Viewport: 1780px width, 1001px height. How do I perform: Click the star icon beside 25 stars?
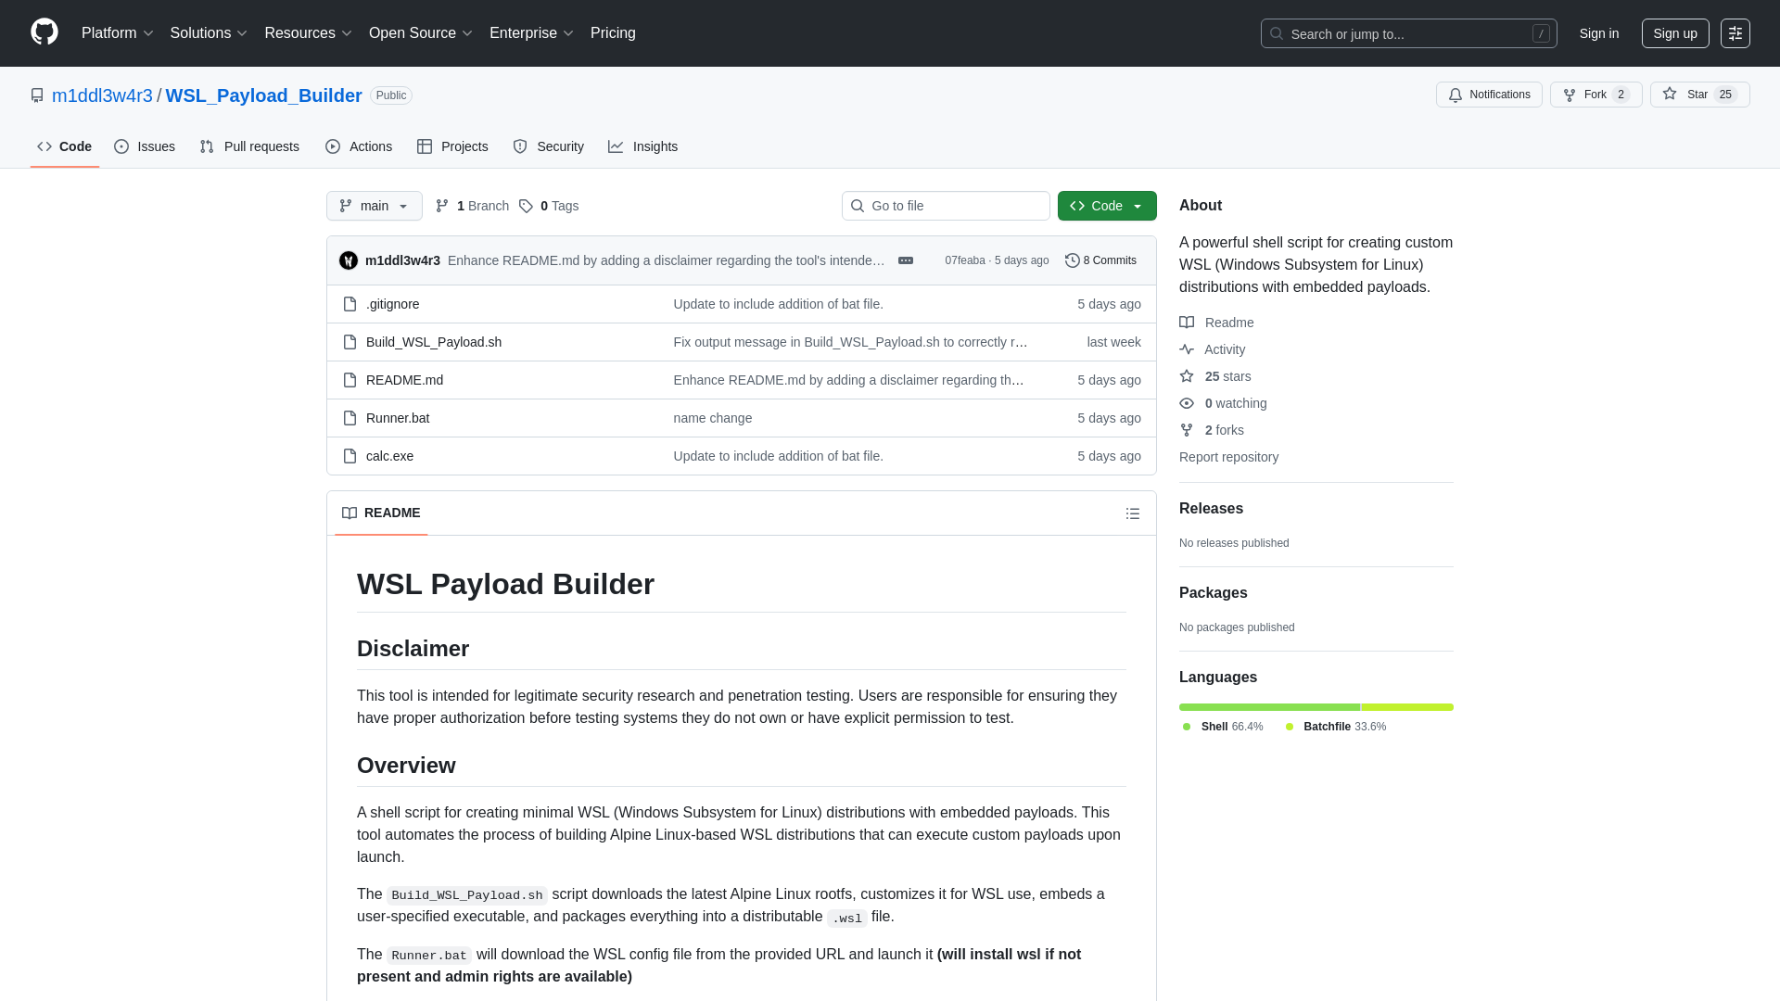1187,376
